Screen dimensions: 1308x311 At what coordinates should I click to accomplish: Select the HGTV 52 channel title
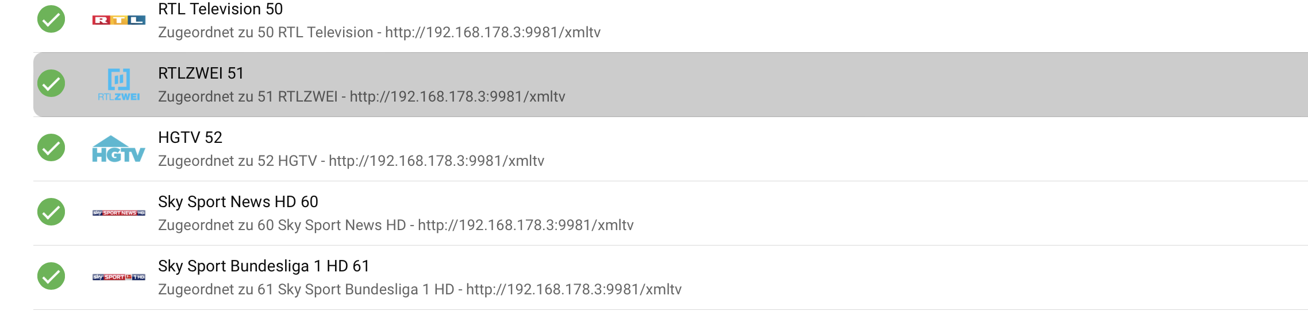pos(190,138)
